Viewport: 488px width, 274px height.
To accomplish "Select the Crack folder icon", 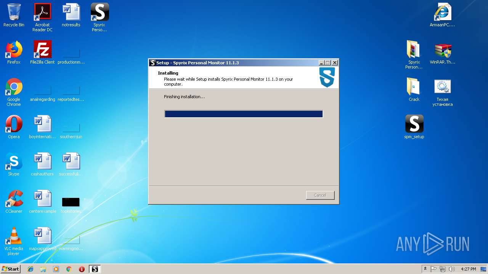I will pyautogui.click(x=414, y=90).
